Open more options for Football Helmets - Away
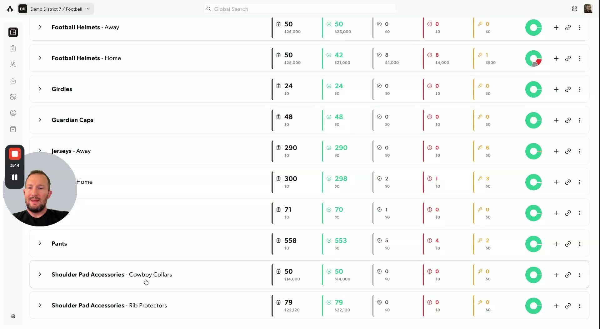This screenshot has width=600, height=329. 580,28
